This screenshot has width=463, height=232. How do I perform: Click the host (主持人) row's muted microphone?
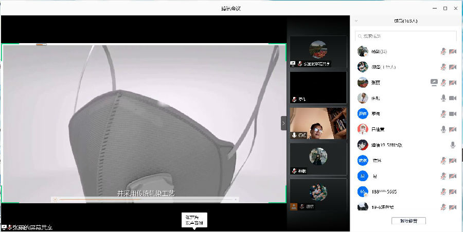click(x=443, y=67)
